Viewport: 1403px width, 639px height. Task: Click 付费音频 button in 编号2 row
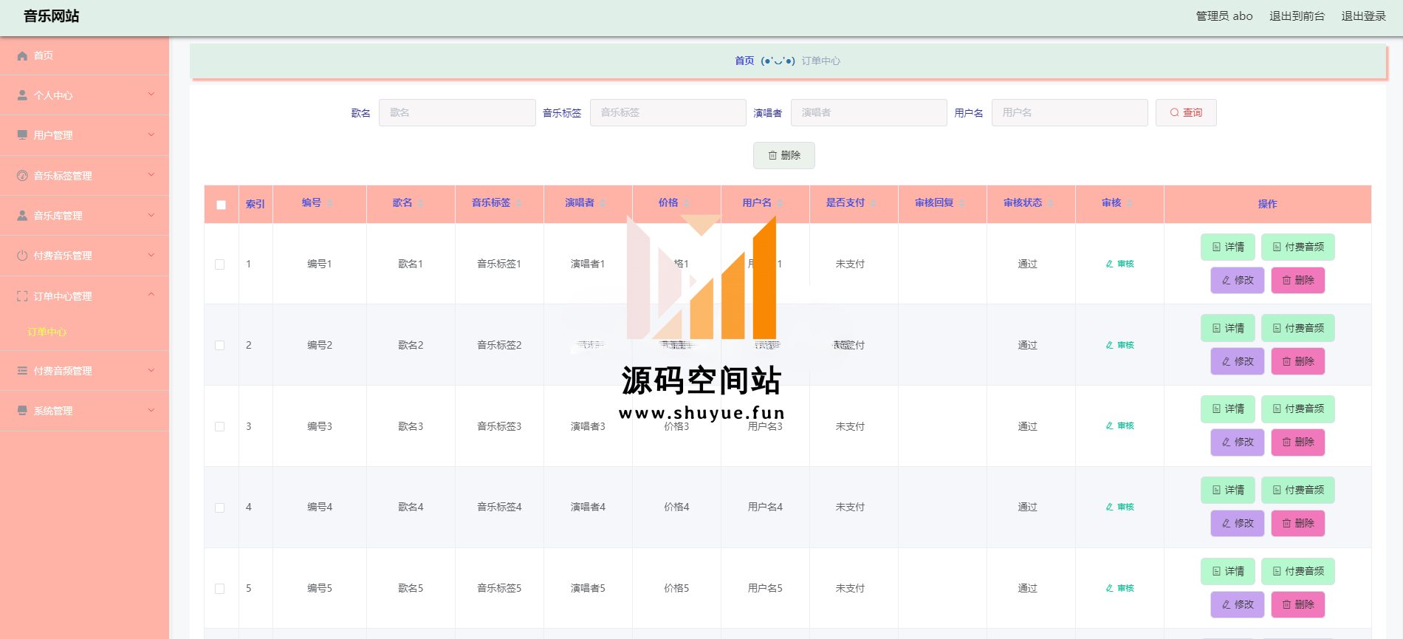[1297, 328]
